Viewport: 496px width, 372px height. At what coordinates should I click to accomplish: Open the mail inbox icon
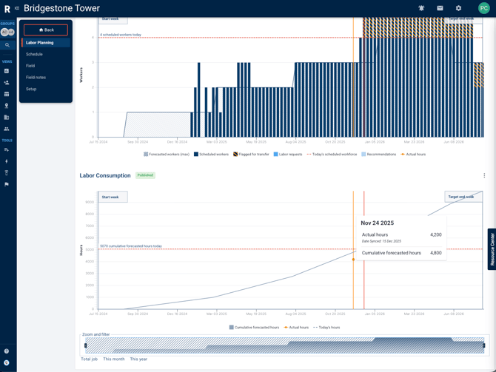pyautogui.click(x=440, y=8)
